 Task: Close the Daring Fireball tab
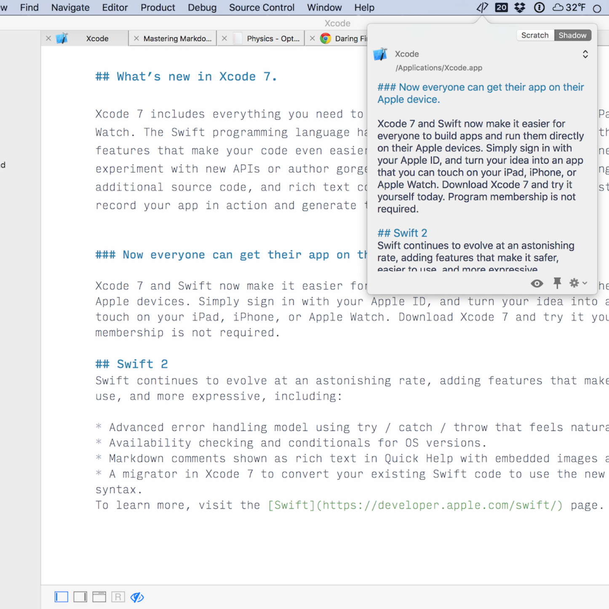click(312, 38)
